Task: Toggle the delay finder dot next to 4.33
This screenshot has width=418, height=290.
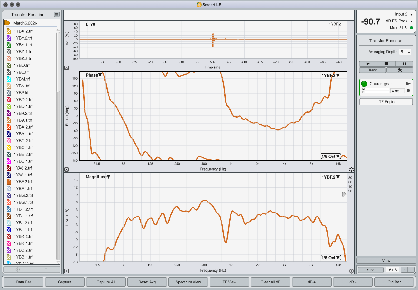Action: [x=408, y=91]
